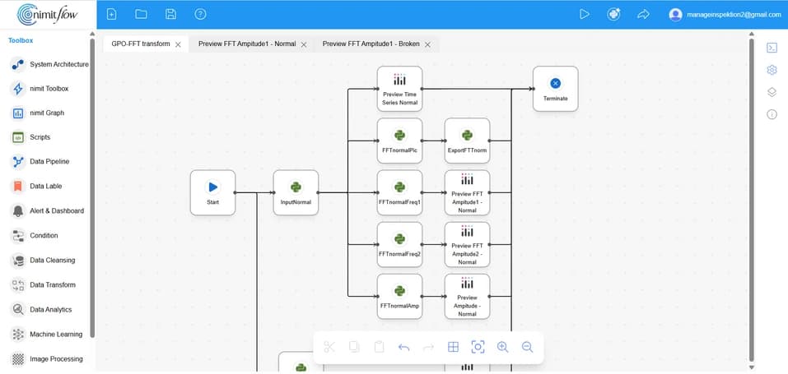The image size is (788, 374).
Task: Create a new file from the top bar
Action: coord(111,15)
